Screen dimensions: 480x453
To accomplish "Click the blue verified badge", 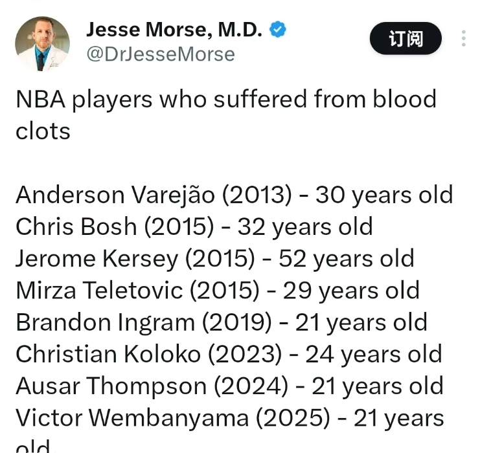I will pos(278,30).
